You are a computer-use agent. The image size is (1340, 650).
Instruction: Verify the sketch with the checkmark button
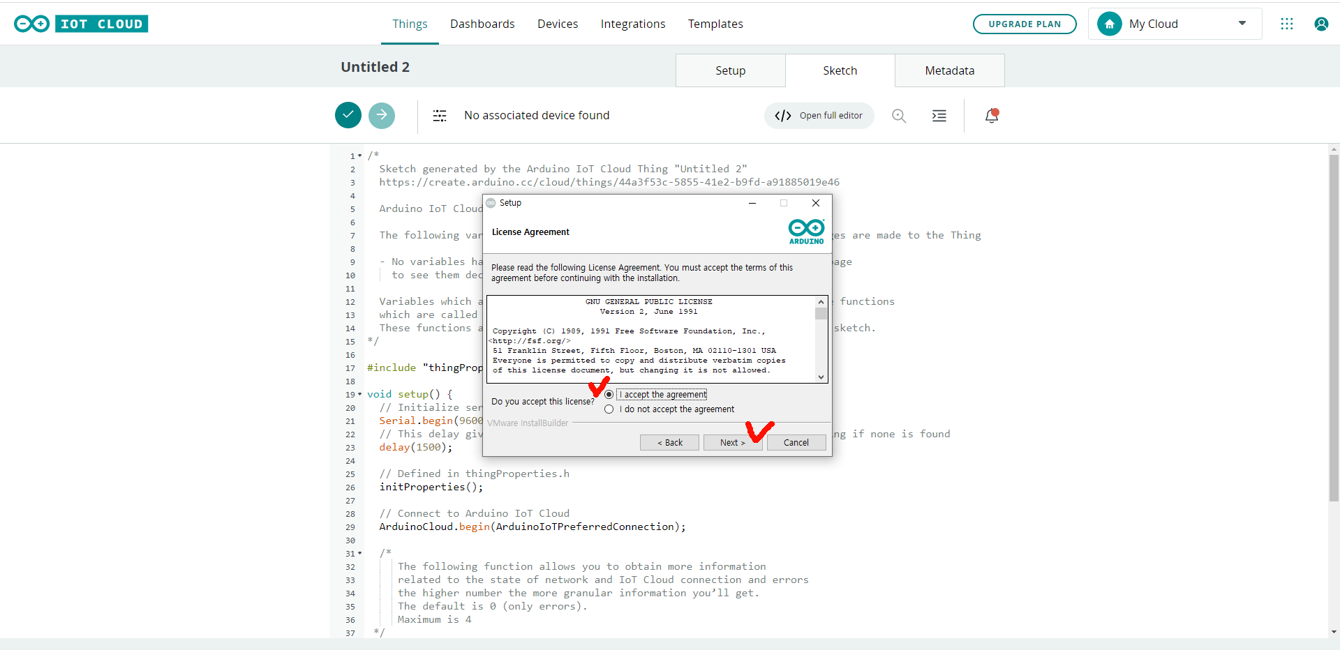pyautogui.click(x=348, y=115)
